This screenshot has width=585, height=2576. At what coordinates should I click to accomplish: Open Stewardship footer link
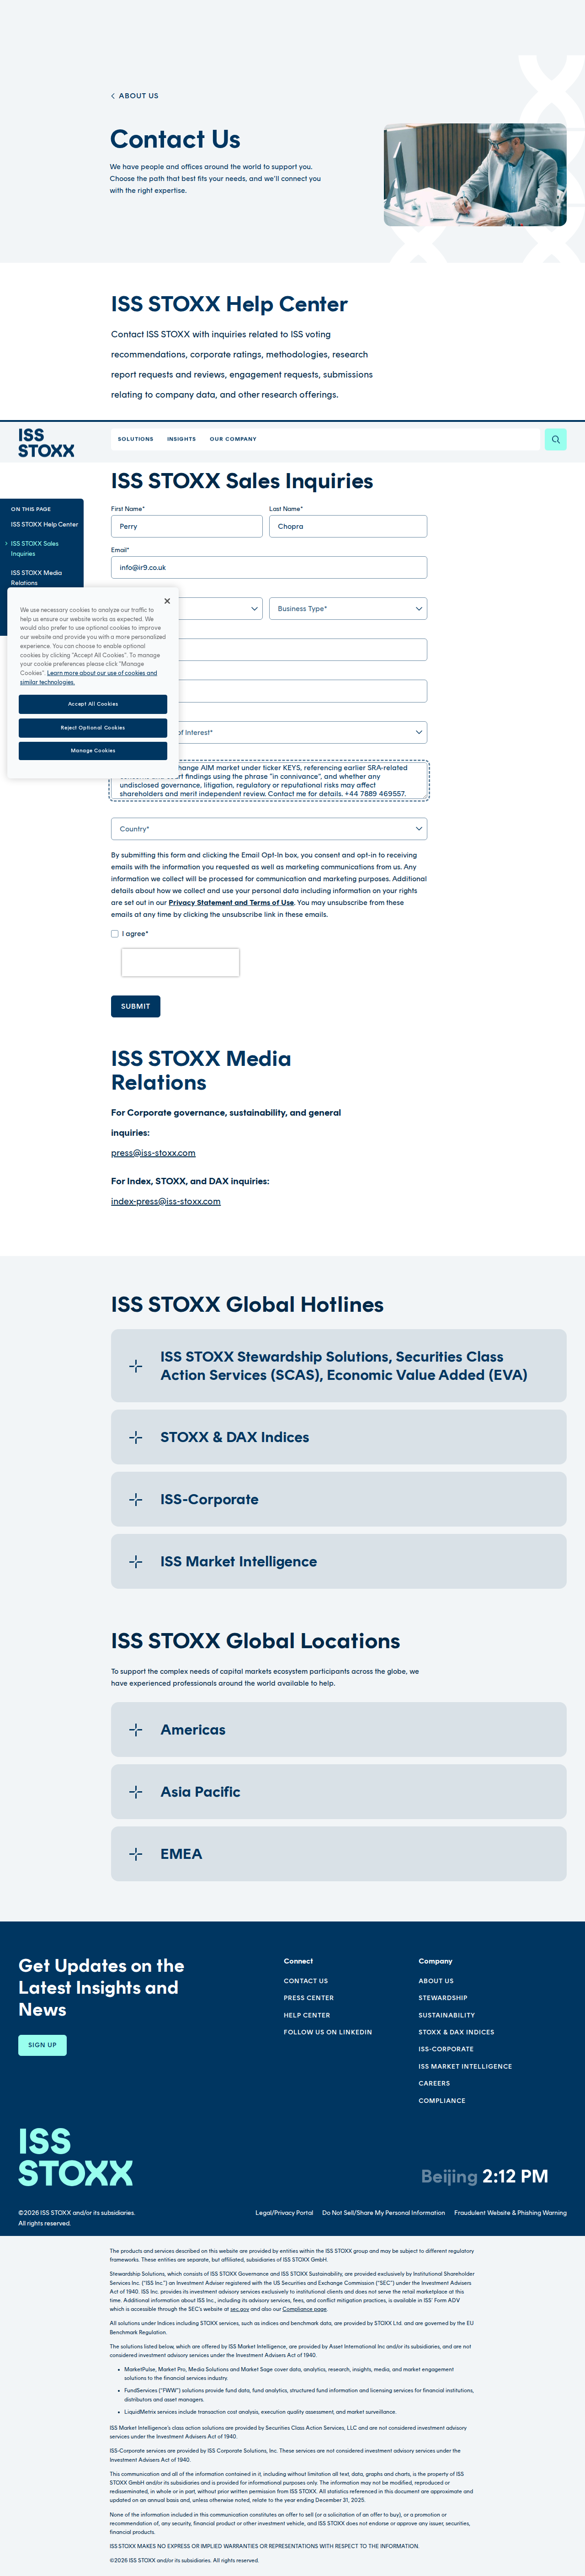click(x=443, y=1998)
